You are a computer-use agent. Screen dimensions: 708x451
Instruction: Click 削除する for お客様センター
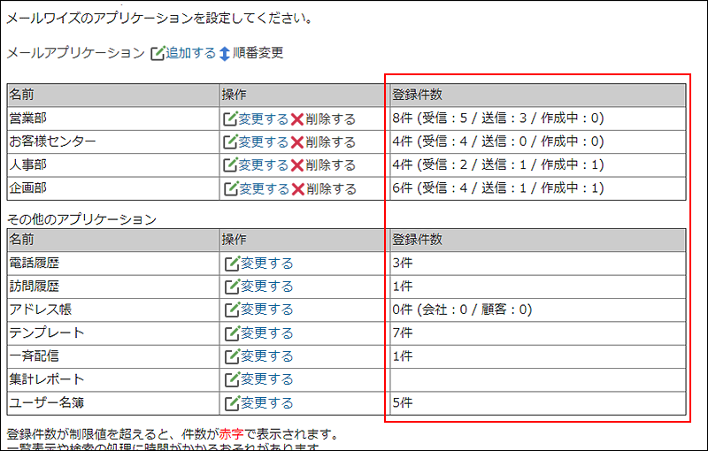tap(331, 142)
